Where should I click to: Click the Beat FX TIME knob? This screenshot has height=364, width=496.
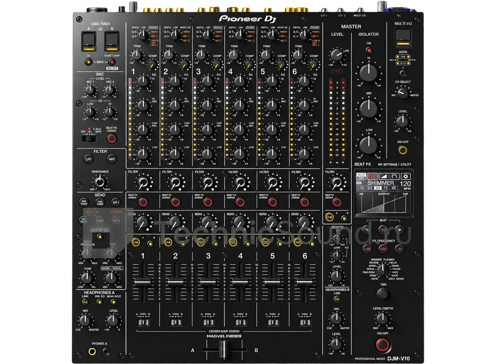tap(383, 294)
